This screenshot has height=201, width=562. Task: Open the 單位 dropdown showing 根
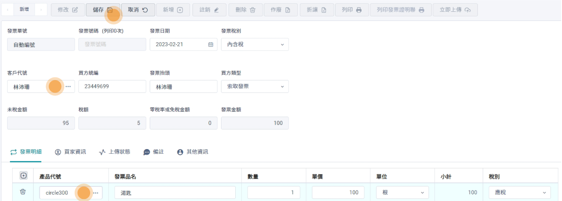403,193
